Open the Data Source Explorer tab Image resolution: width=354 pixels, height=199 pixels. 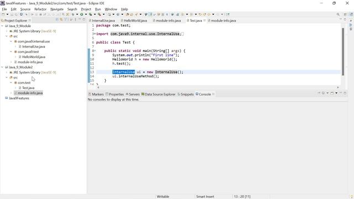[x=159, y=95]
